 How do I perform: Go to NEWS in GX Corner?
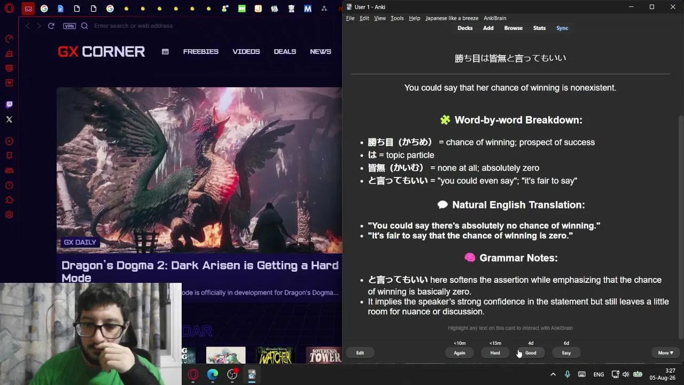321,51
